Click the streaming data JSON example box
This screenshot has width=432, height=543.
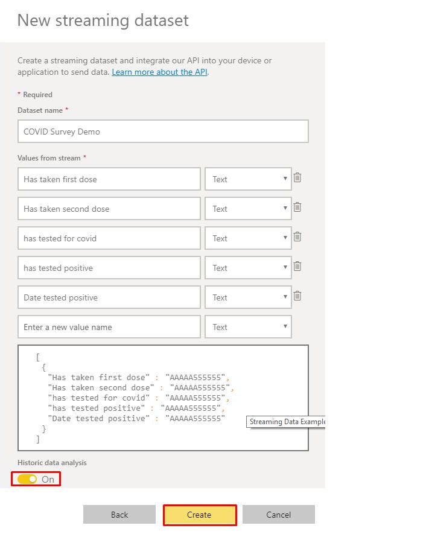(x=163, y=398)
